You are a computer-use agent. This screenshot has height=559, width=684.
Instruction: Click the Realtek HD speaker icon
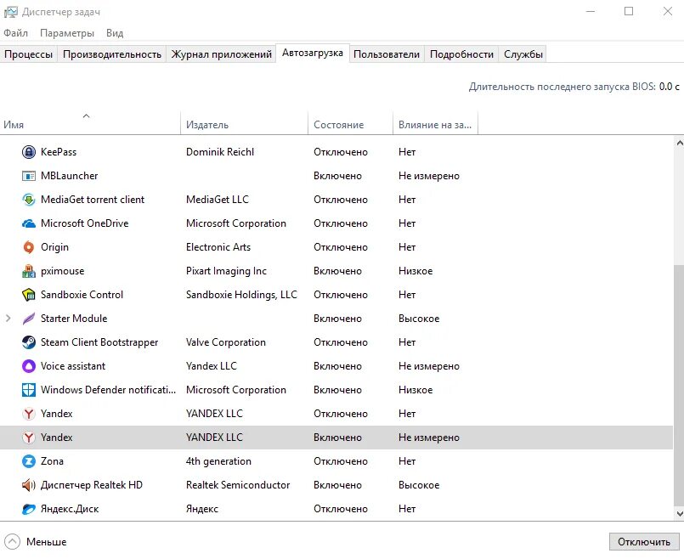(29, 485)
